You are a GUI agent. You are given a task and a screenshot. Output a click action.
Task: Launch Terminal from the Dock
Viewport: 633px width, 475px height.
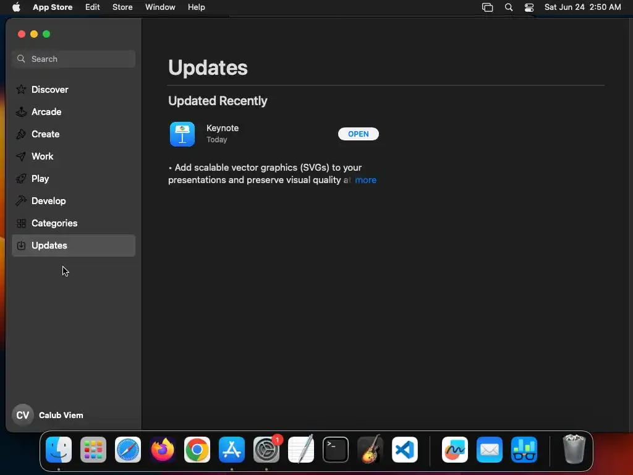click(336, 450)
